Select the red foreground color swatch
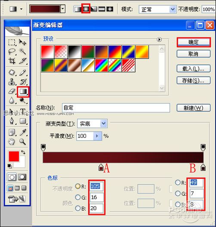The image size is (216, 227). click(x=14, y=156)
